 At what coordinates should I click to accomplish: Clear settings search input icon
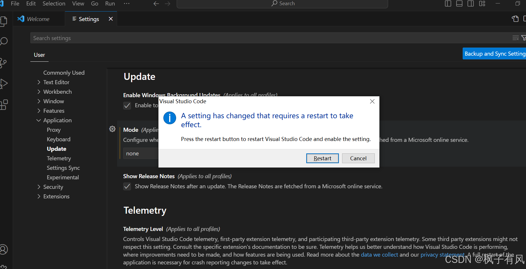516,38
